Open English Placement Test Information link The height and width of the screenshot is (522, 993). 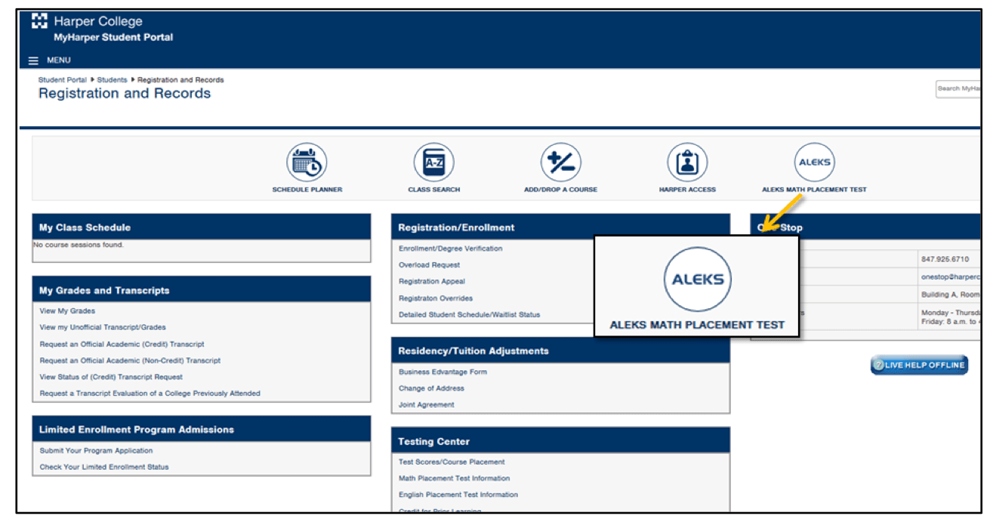coord(458,496)
